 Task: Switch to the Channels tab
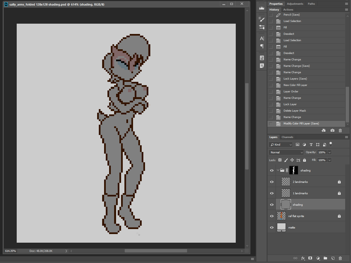tap(287, 137)
